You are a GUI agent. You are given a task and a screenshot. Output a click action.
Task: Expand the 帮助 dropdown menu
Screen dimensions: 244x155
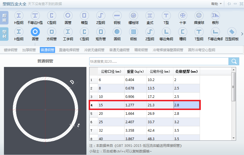(216, 4)
